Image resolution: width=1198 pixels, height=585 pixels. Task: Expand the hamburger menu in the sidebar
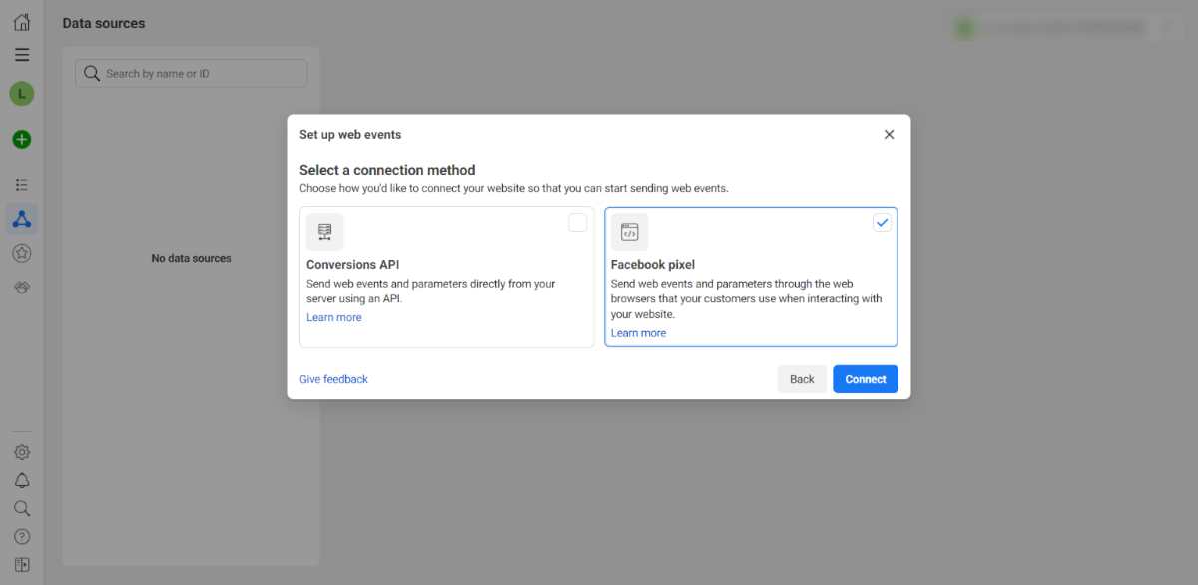[x=22, y=55]
